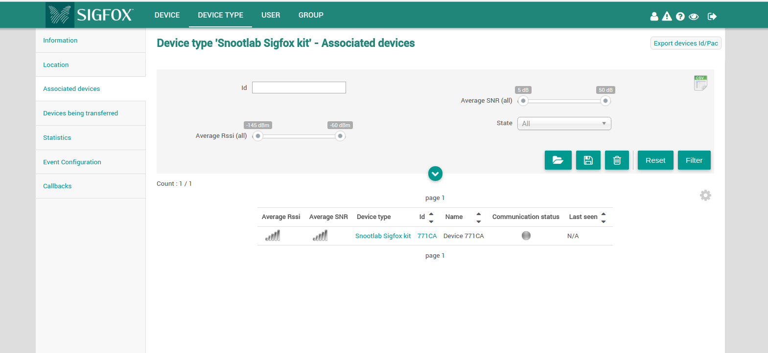This screenshot has width=768, height=353.
Task: Open device 771CA link
Action: [x=427, y=236]
